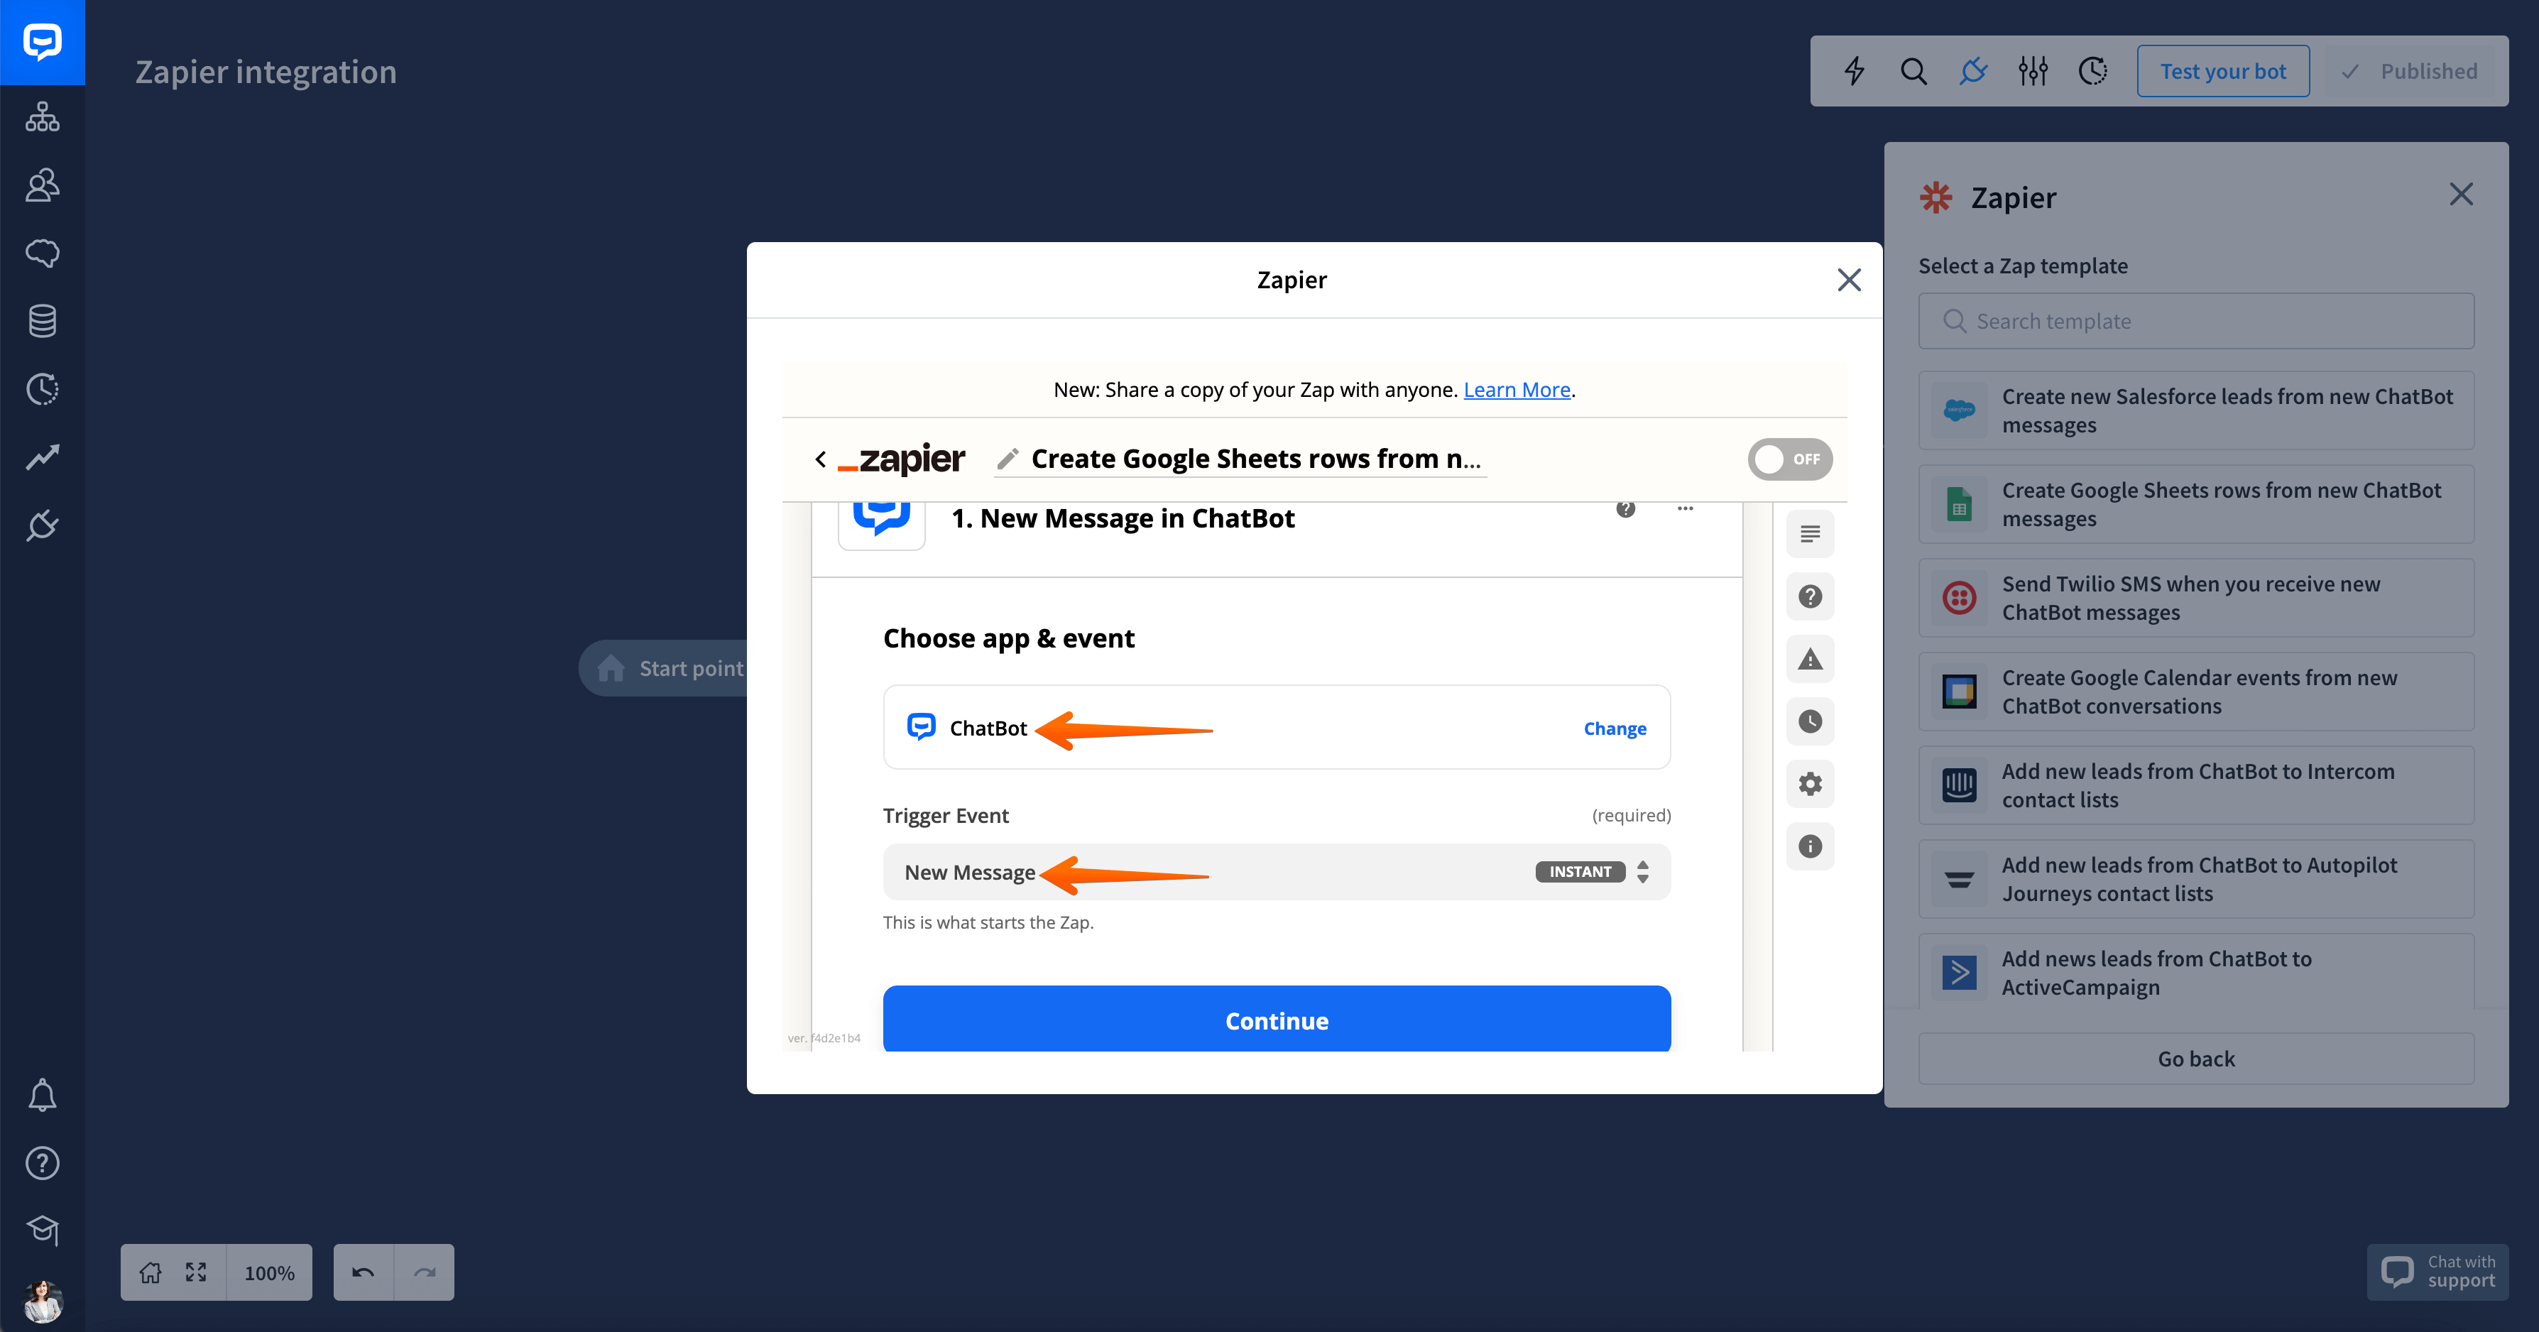
Task: Click the Learn More link
Action: click(1516, 389)
